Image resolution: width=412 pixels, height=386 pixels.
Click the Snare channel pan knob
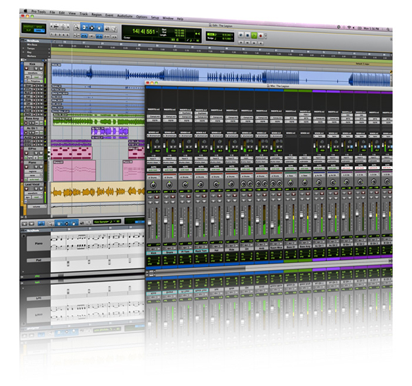[169, 185]
